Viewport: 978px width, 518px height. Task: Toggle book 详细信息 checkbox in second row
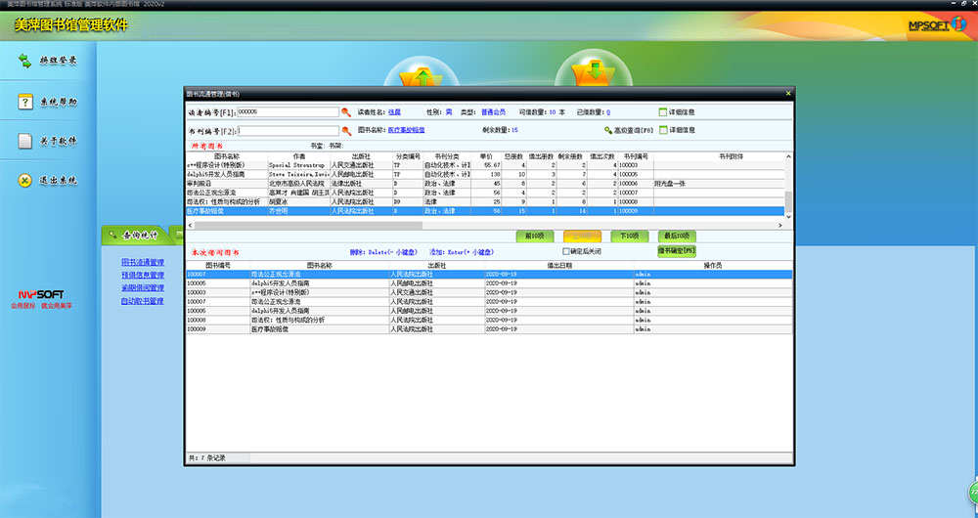(663, 130)
